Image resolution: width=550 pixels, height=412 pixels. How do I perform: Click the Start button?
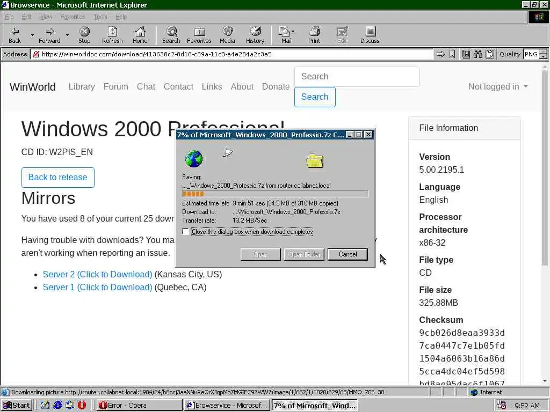[17, 406]
